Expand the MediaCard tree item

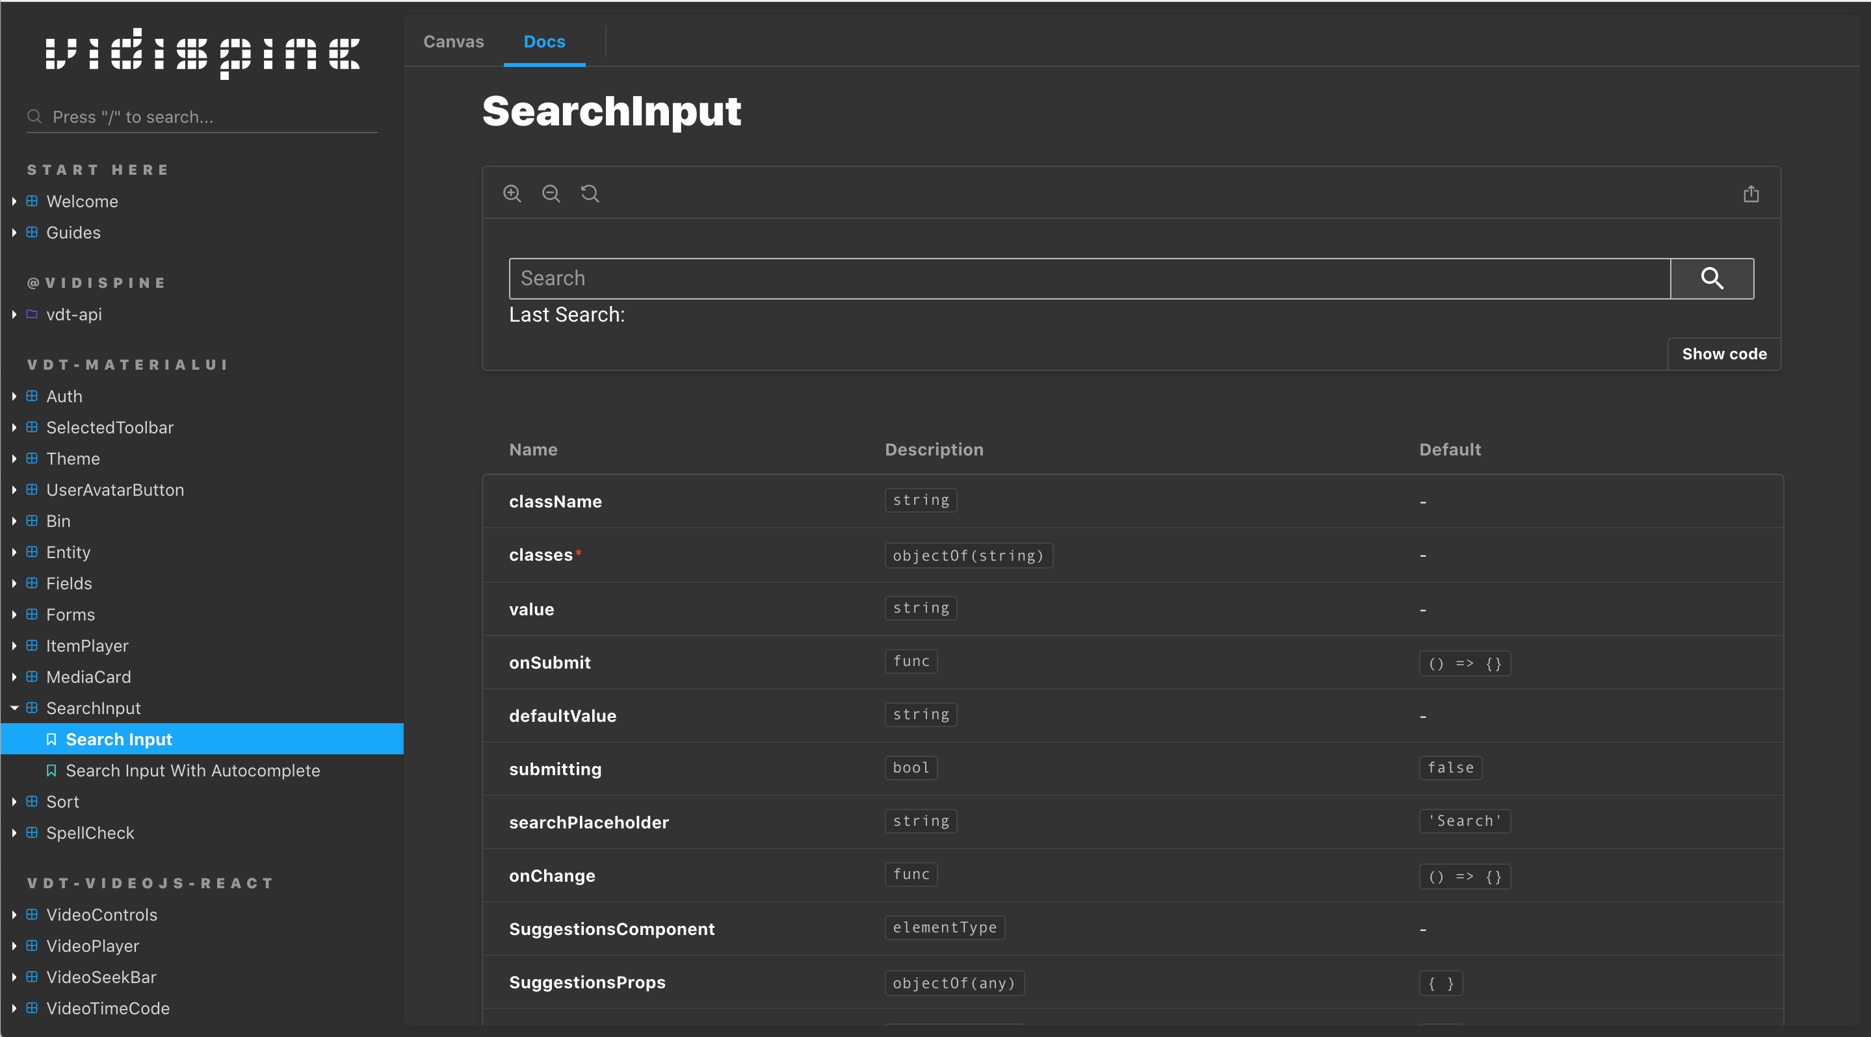point(14,676)
